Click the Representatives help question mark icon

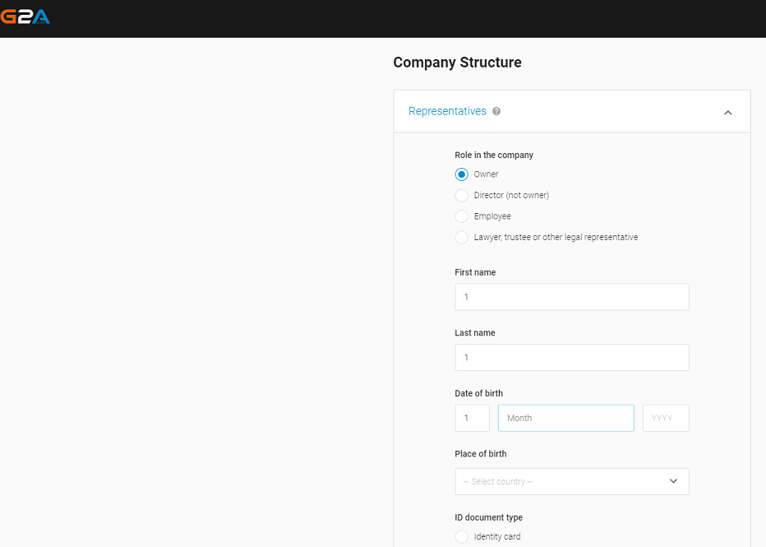[x=496, y=111]
